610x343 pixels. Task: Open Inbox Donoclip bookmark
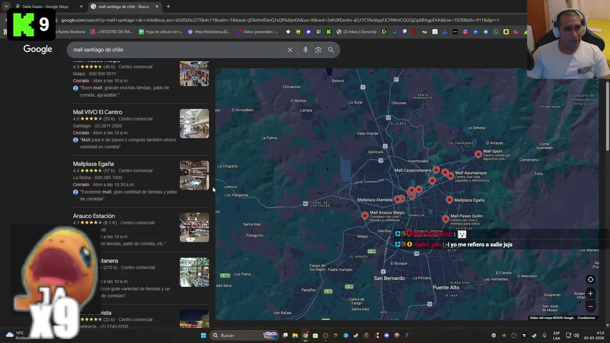point(356,32)
